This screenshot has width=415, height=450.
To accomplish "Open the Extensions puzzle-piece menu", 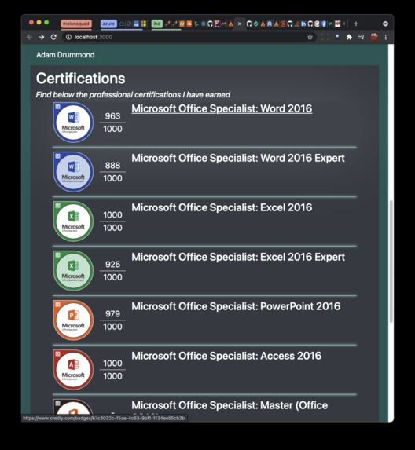I will [x=349, y=37].
